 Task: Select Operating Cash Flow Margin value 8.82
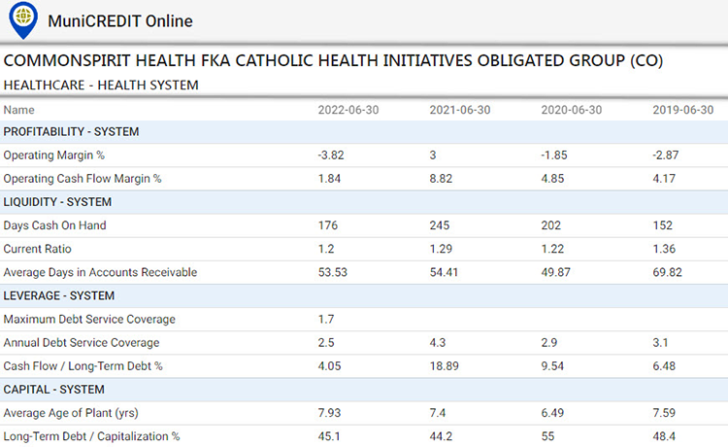point(441,179)
